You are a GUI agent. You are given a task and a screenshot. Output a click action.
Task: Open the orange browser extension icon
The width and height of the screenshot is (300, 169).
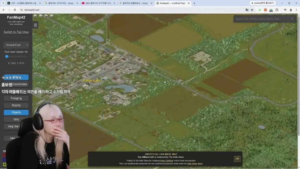265,10
